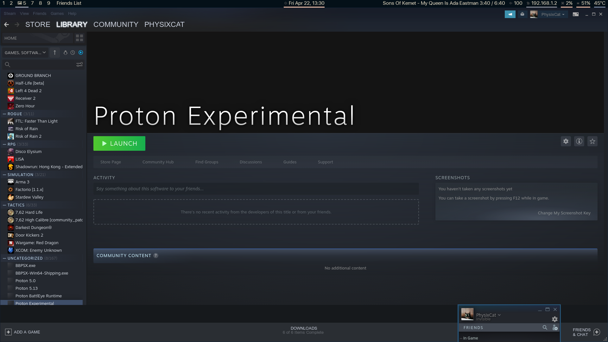This screenshot has width=608, height=342.
Task: Show Proton Experimental info panel
Action: click(579, 141)
